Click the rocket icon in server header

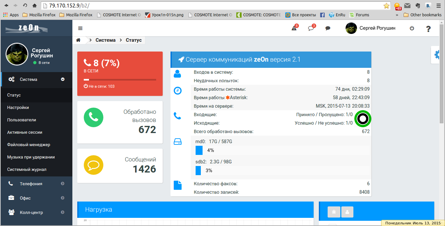pos(181,60)
